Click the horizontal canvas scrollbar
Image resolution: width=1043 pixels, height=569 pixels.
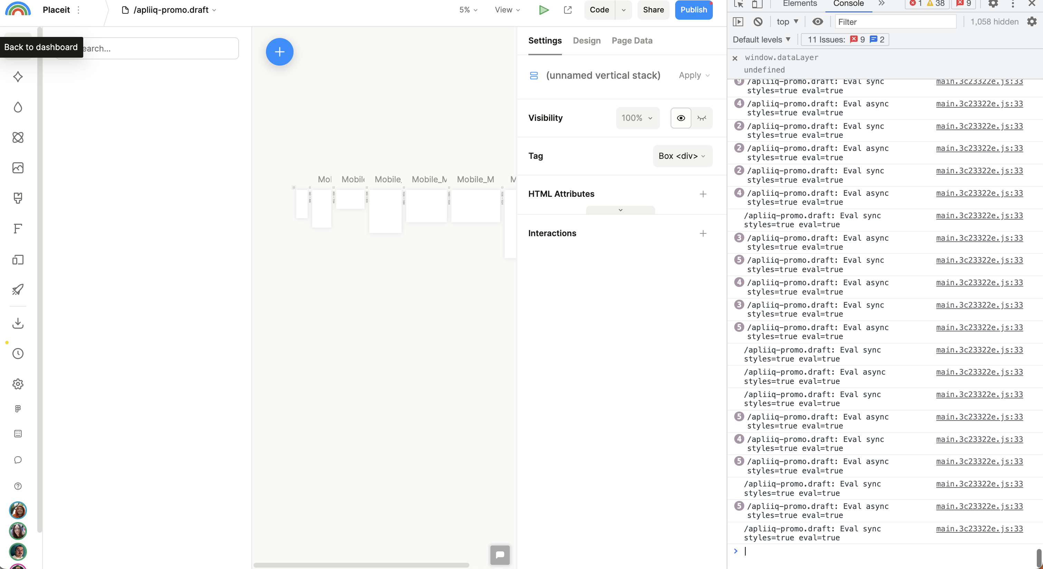pos(361,565)
